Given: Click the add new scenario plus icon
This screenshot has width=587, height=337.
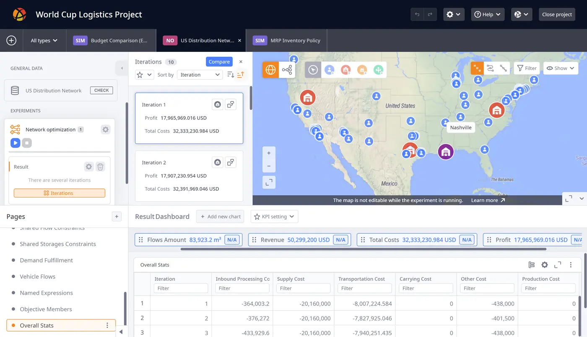Looking at the screenshot, I should pyautogui.click(x=11, y=41).
